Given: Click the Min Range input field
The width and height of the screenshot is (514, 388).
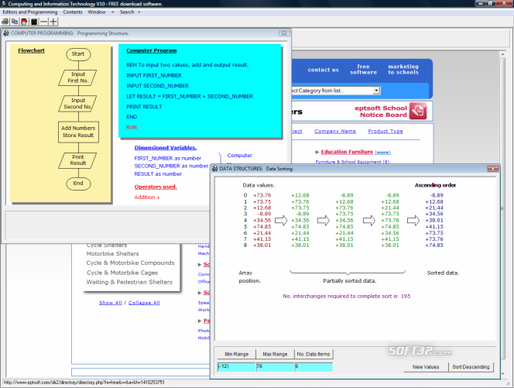Looking at the screenshot, I should click(x=235, y=366).
